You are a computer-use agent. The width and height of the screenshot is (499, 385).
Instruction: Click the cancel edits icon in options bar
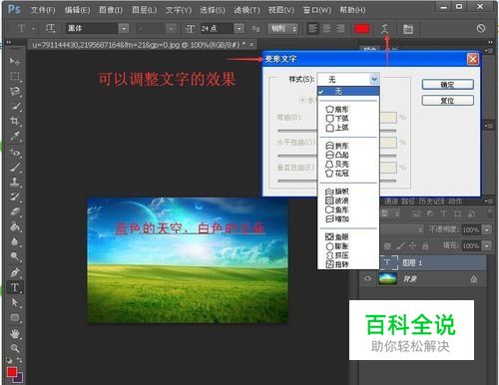point(481,28)
